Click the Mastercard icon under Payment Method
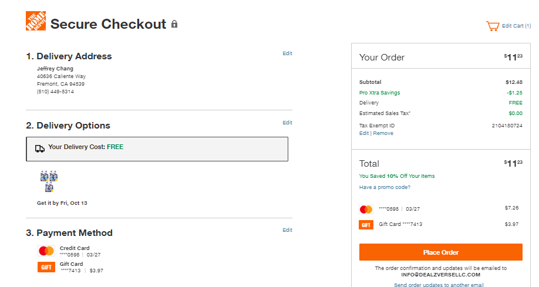The image size is (539, 287). (x=46, y=251)
